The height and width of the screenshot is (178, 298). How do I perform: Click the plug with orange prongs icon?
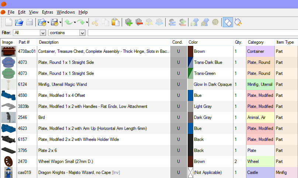pos(238,22)
